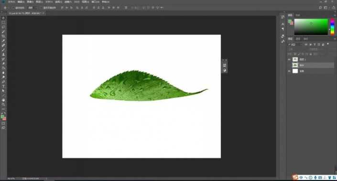
Task: Select the Clone Stamp tool
Action: coord(3,54)
